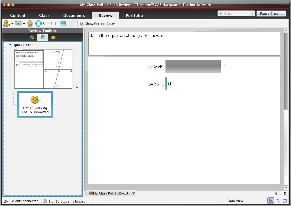Open the Review Toolbox tools wrench icon

coord(32,37)
